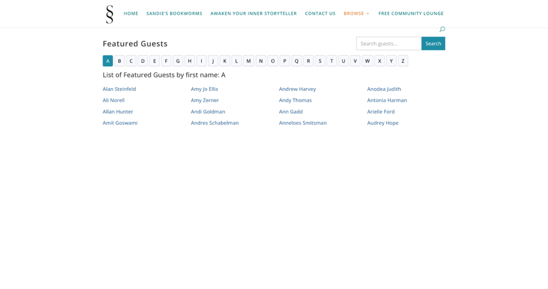
Task: Open Audrey Hope guest page
Action: tap(383, 123)
